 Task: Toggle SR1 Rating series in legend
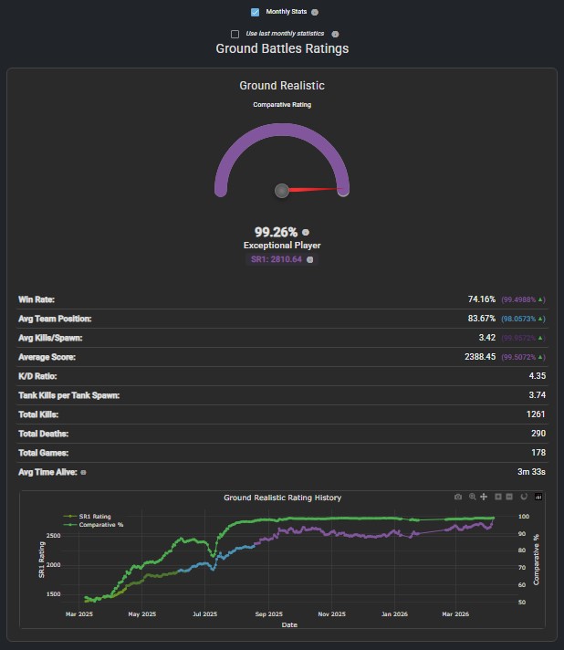[87, 517]
